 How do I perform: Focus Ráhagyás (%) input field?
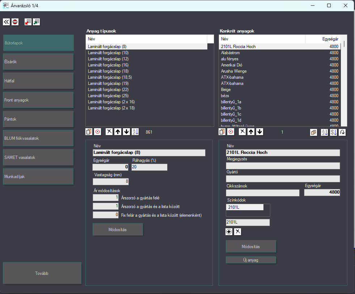point(149,167)
